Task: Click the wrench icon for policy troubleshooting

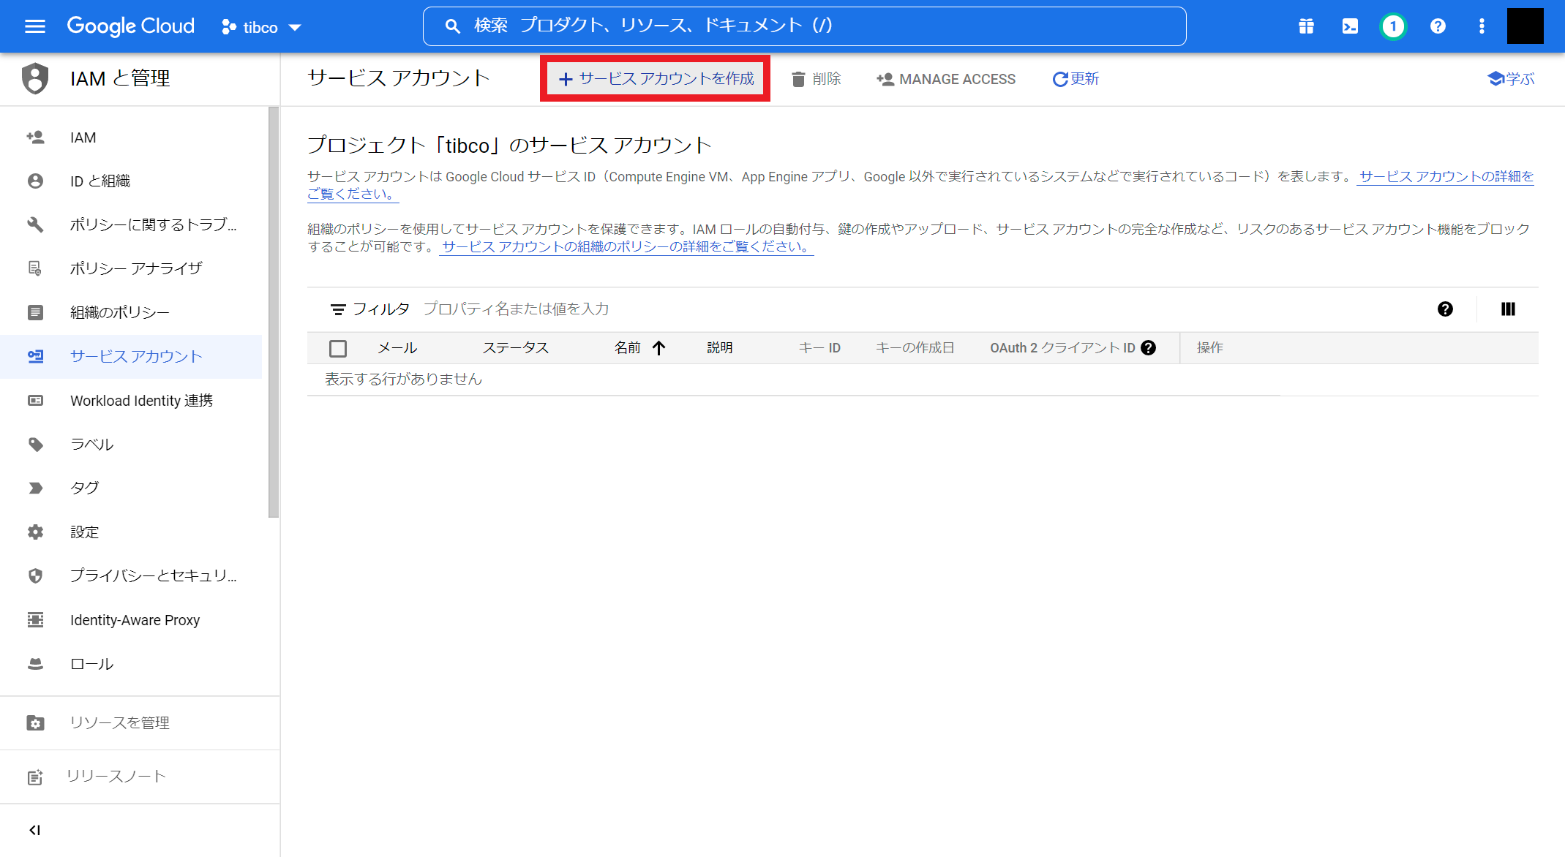Action: point(35,224)
